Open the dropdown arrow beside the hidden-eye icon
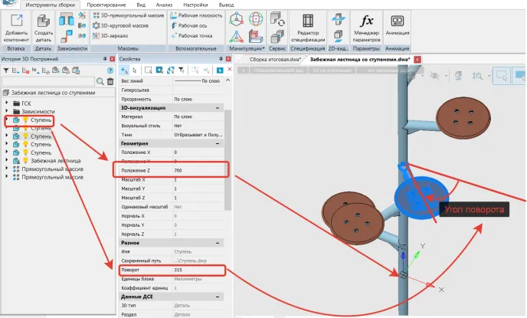The height and width of the screenshot is (318, 527). (x=446, y=76)
